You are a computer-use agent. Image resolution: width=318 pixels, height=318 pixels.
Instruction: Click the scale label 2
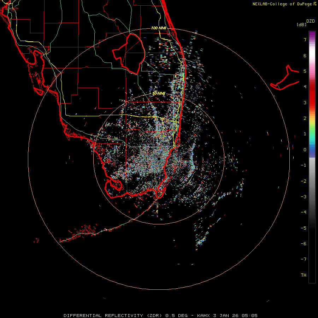tap(305, 118)
